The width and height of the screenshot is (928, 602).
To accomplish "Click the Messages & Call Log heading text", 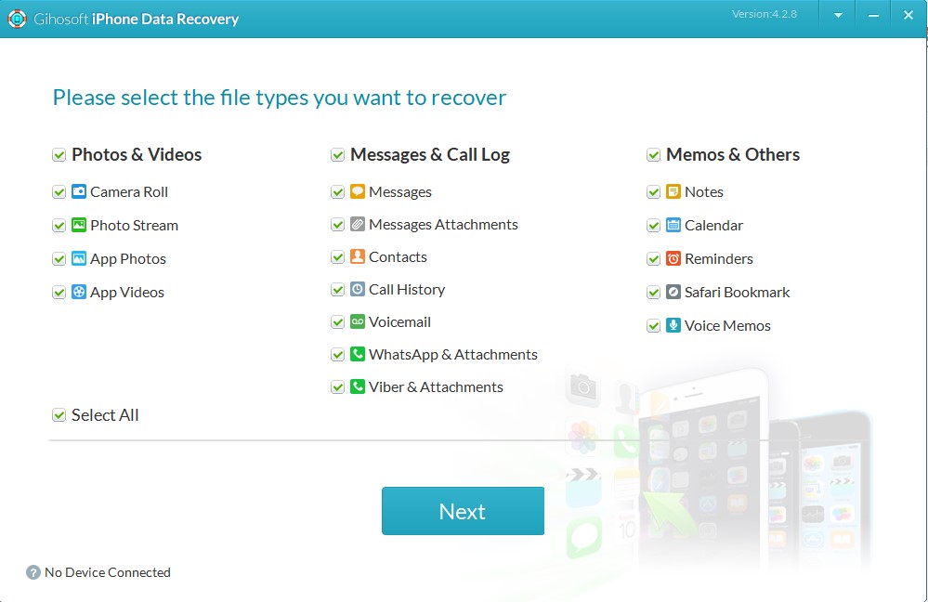I will pyautogui.click(x=430, y=154).
